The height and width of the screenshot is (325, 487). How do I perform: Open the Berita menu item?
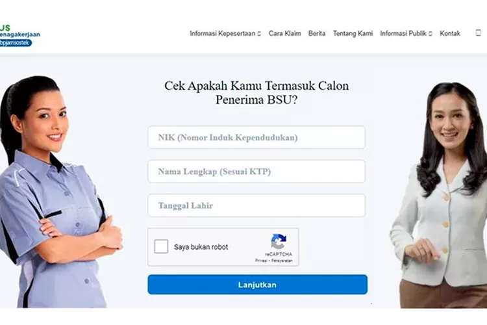click(317, 33)
